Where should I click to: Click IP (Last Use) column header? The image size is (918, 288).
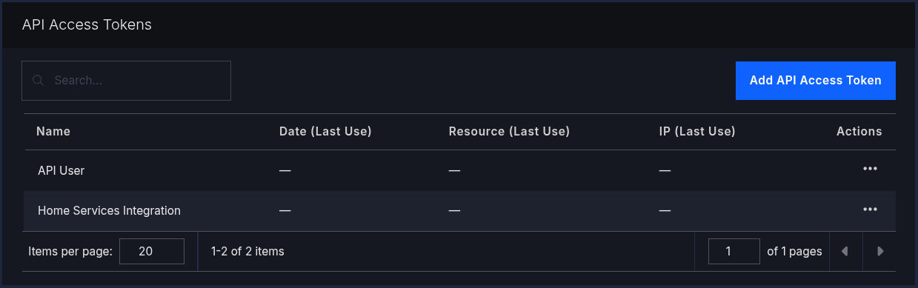697,131
